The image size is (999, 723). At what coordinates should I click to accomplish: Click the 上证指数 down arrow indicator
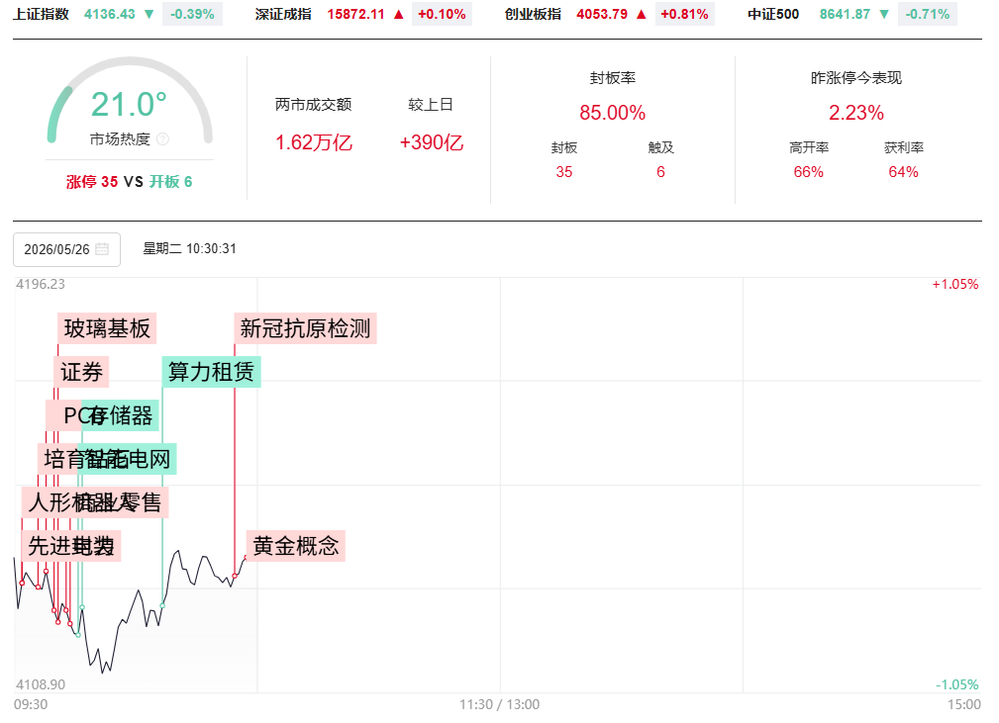point(150,14)
